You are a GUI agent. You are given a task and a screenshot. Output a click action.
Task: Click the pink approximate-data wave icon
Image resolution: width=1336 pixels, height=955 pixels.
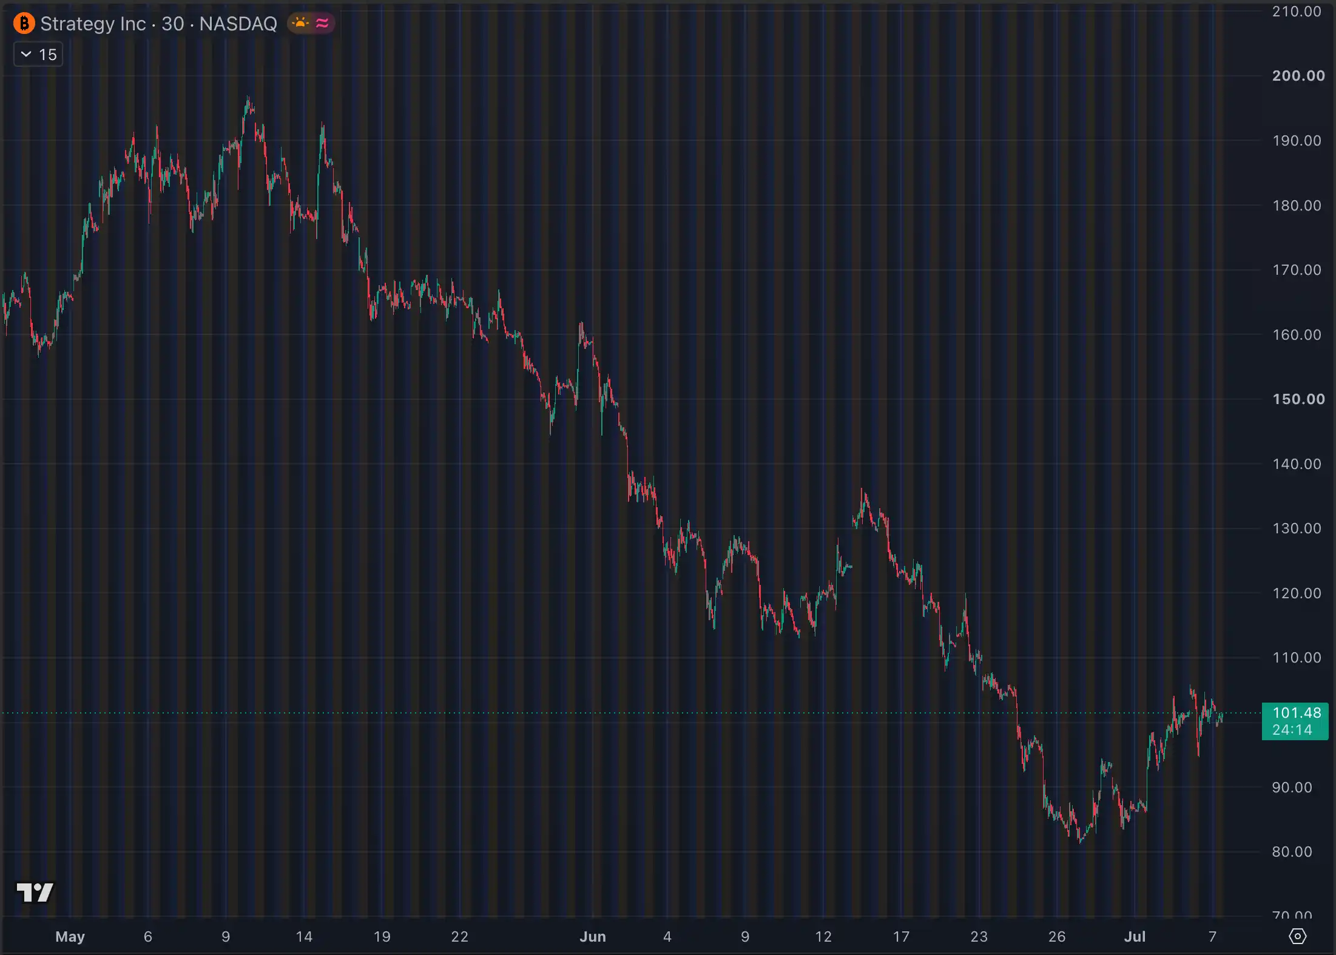[x=322, y=23]
